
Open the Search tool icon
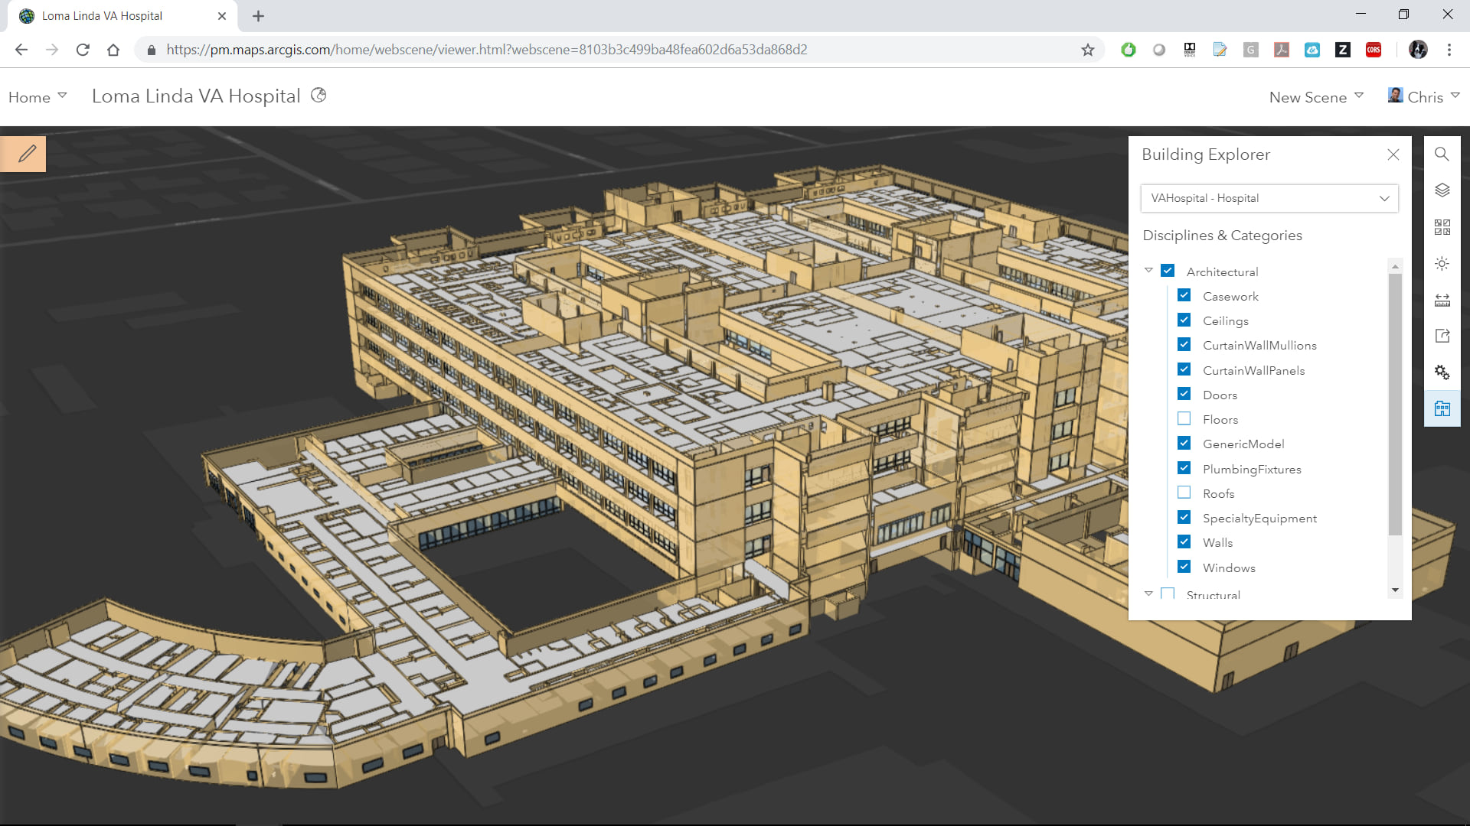click(1442, 154)
